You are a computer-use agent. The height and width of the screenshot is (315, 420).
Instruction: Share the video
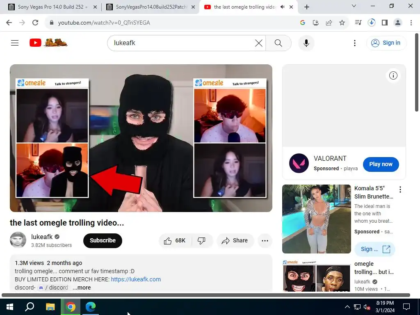235,240
